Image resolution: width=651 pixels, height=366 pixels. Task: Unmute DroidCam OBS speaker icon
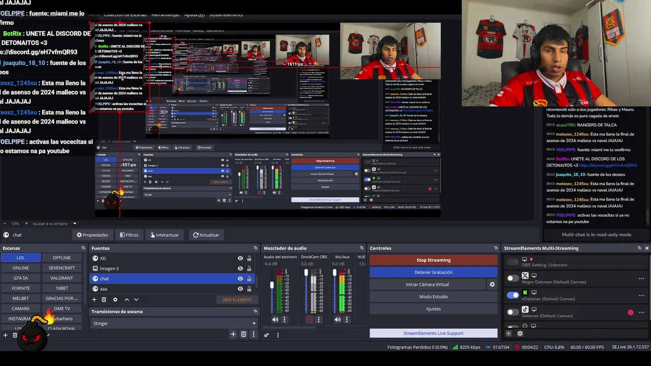309,320
